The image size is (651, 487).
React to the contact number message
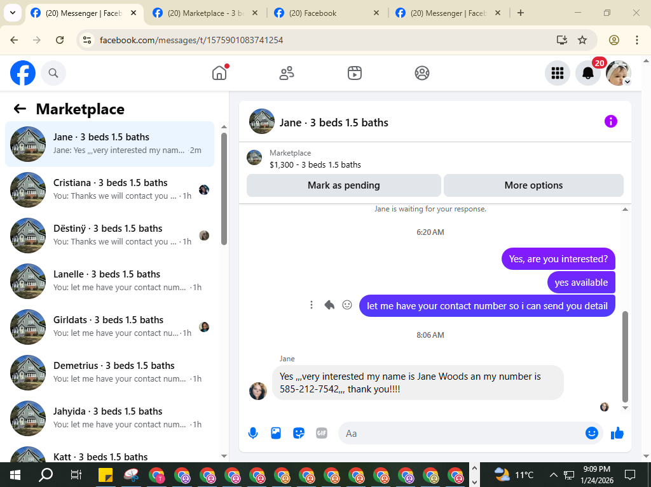347,305
